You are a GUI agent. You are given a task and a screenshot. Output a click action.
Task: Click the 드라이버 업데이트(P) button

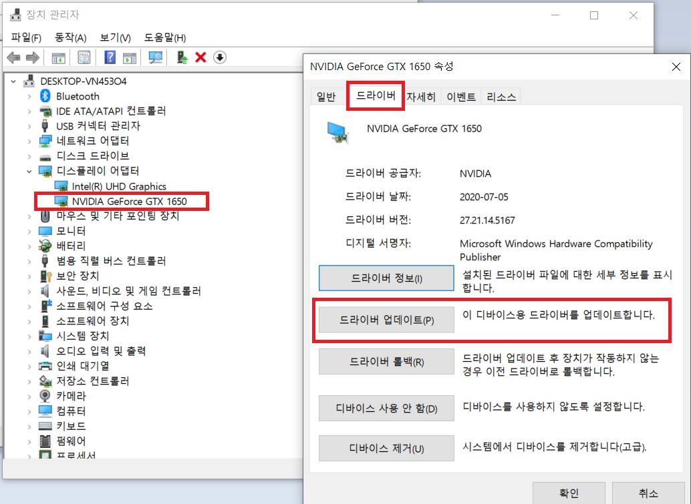[386, 320]
